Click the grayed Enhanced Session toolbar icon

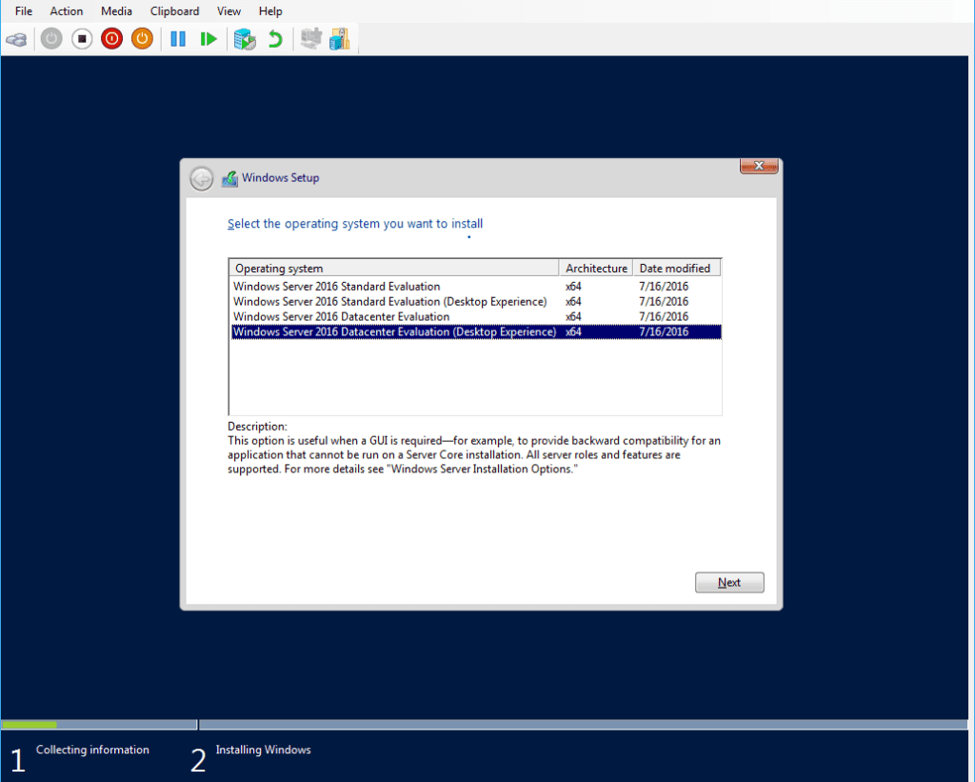(311, 39)
